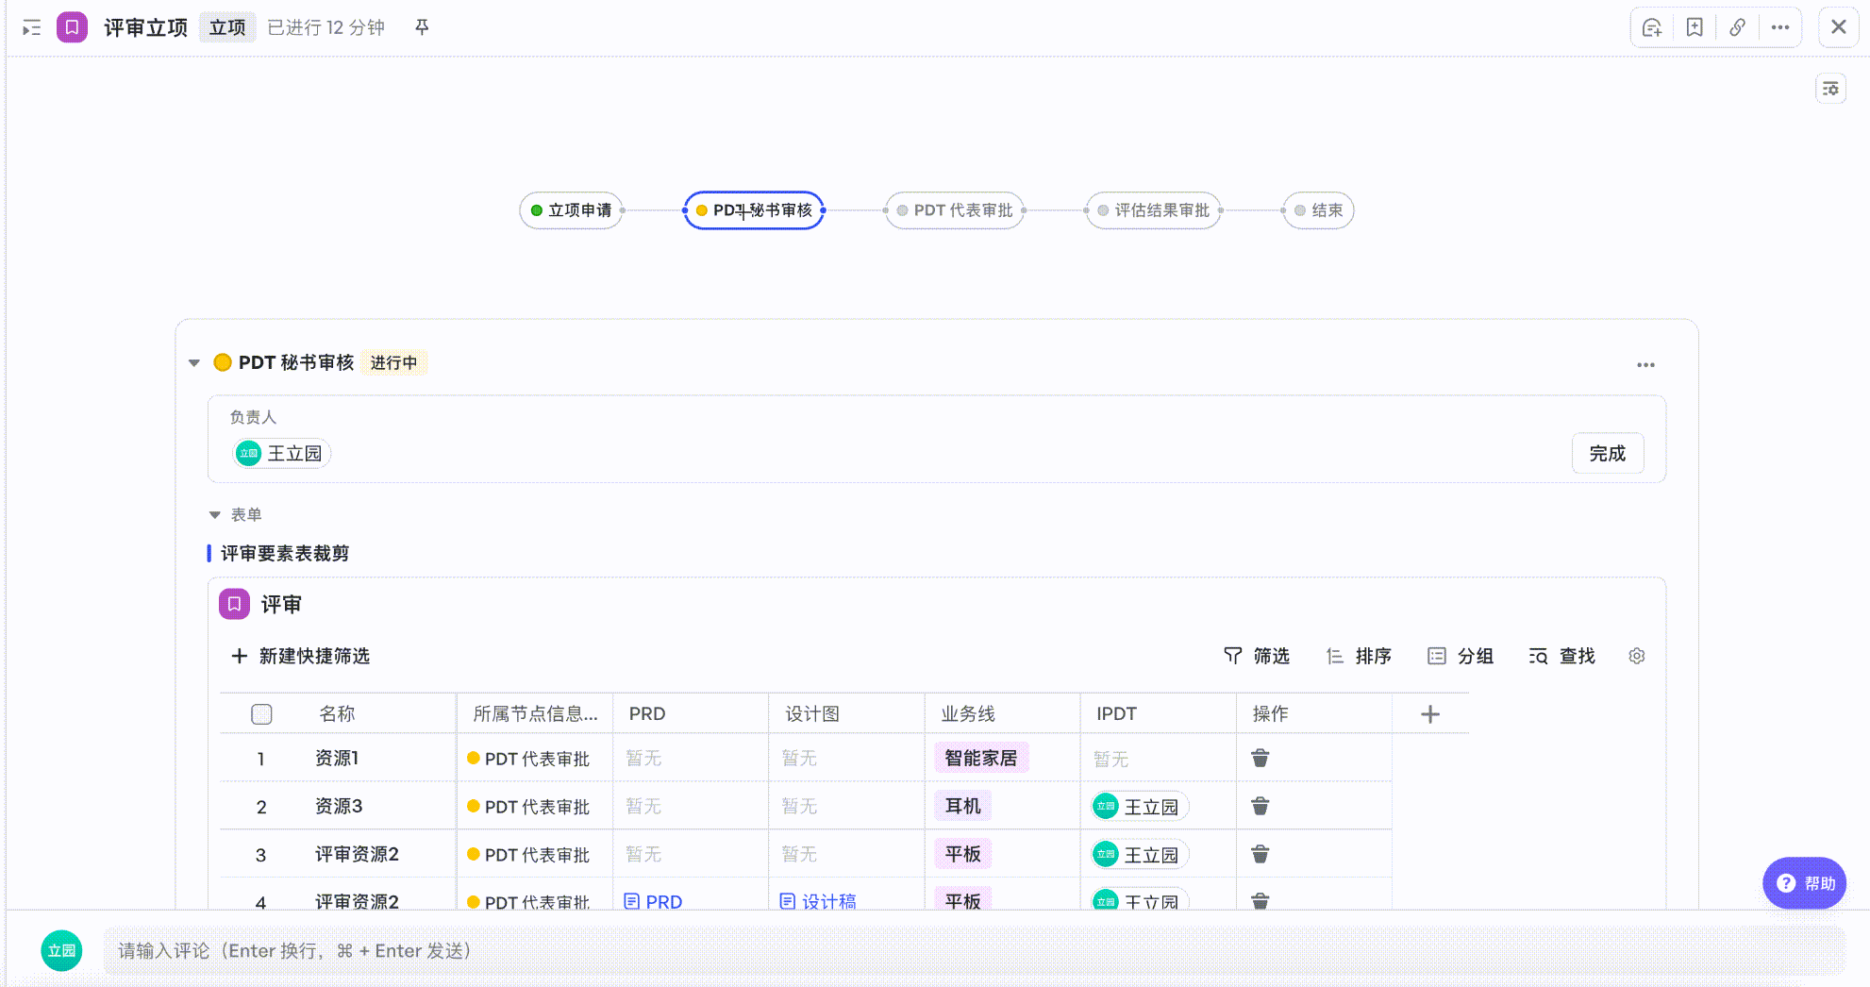This screenshot has height=987, width=1870.
Task: Delete the 资源3 row with trash icon
Action: (1260, 806)
